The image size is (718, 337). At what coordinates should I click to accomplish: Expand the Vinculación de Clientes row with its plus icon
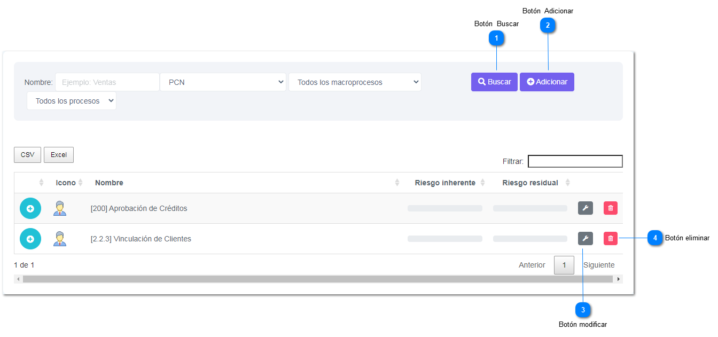[x=30, y=239]
